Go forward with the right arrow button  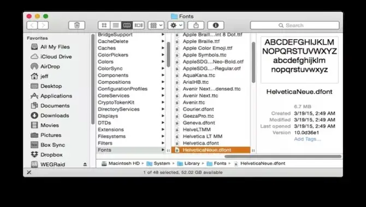[x=43, y=26]
